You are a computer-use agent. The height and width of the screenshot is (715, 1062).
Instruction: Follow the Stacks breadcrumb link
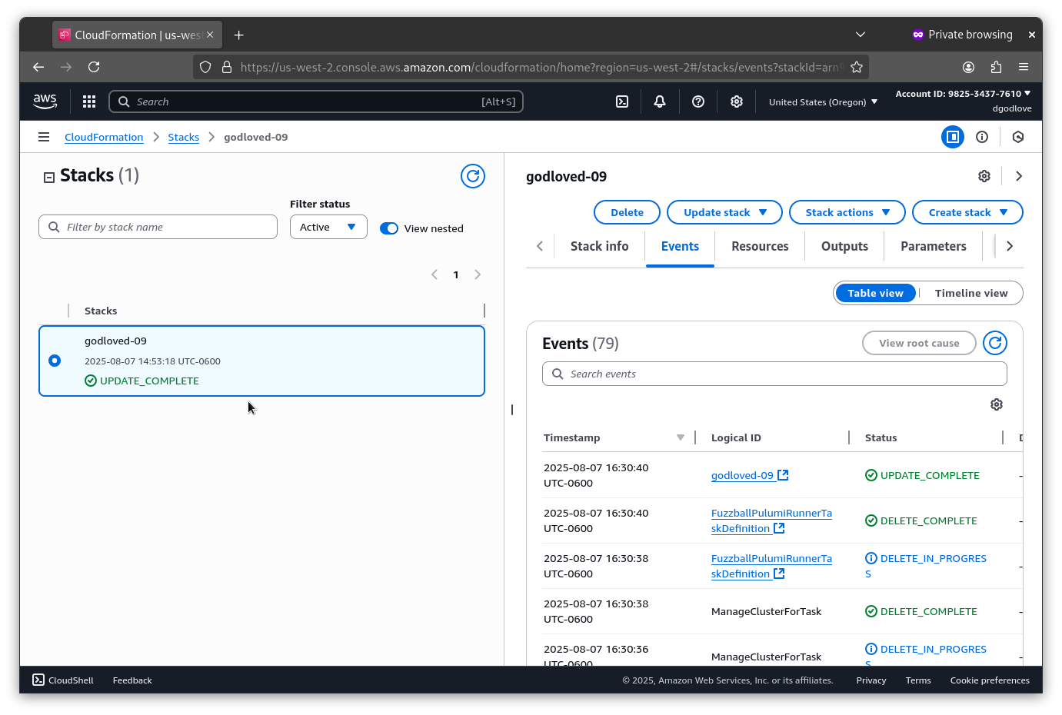[x=183, y=137]
